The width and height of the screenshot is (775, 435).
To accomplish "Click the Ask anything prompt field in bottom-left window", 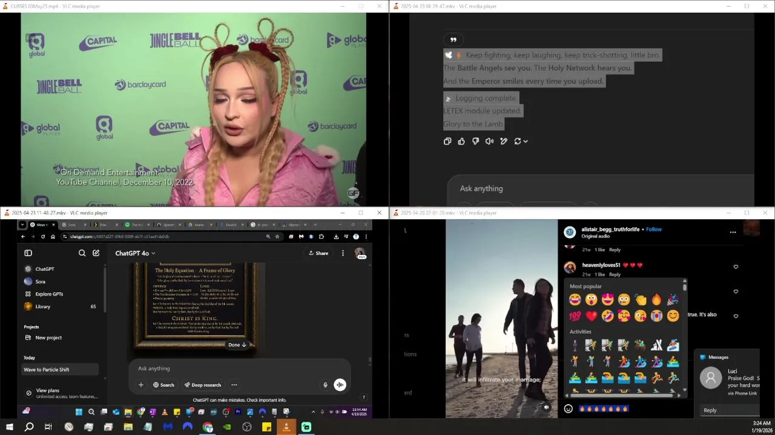I will 239,369.
